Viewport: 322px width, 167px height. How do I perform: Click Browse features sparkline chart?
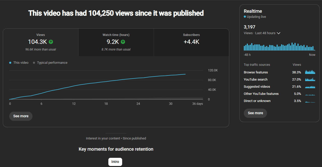pos(310,72)
